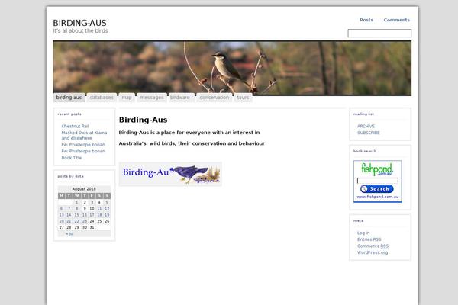The image size is (458, 305).
Task: Open the map tab
Action: click(x=127, y=98)
